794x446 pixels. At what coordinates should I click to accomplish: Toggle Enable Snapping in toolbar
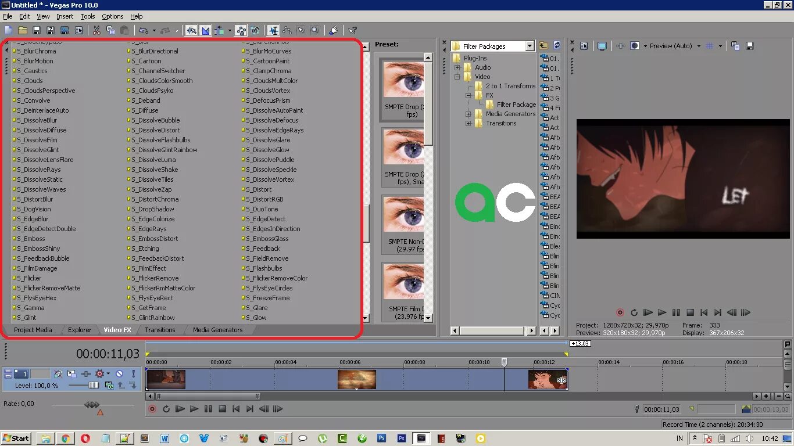tap(191, 30)
